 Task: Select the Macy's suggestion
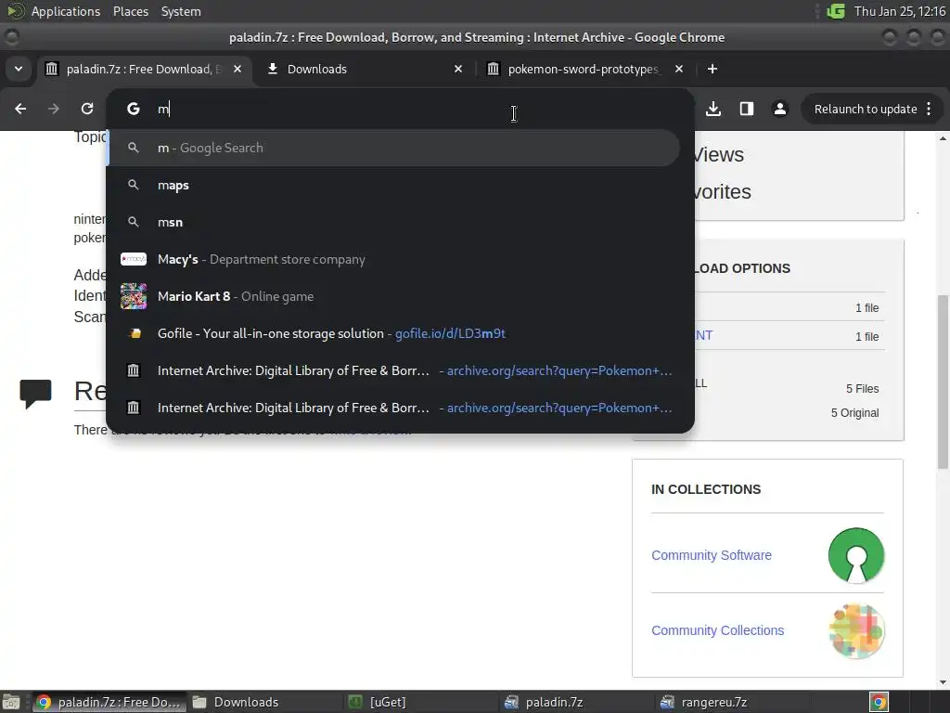click(x=393, y=260)
